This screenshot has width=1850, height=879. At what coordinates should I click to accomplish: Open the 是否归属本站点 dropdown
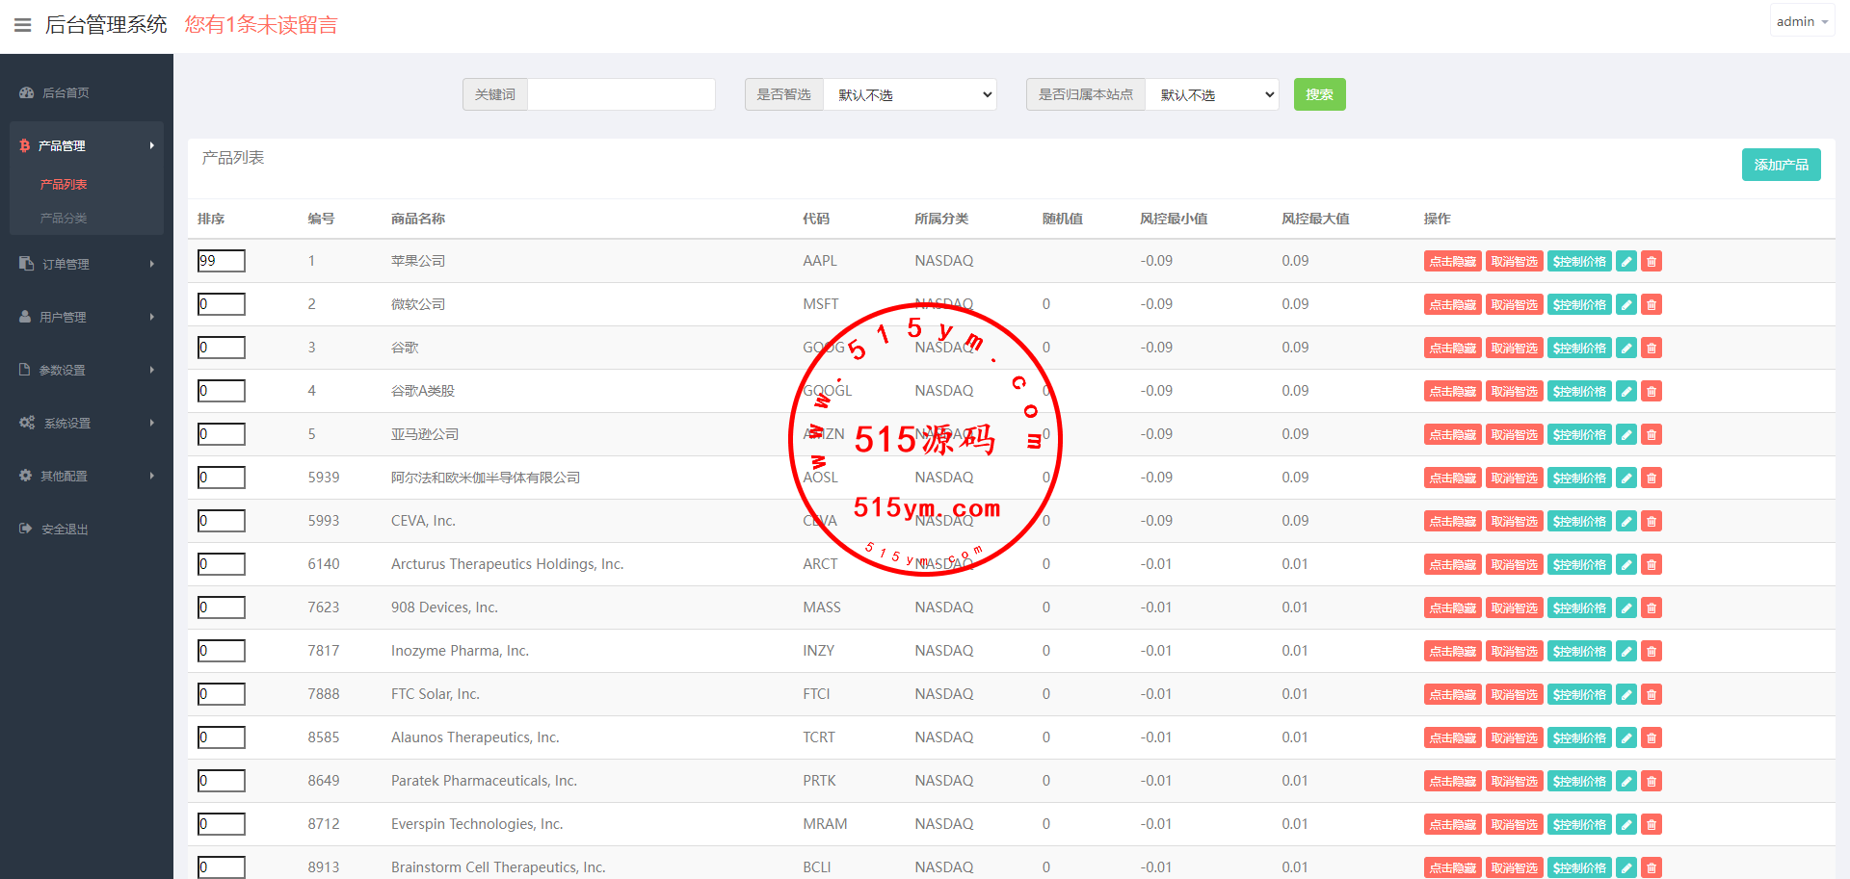(x=1211, y=94)
